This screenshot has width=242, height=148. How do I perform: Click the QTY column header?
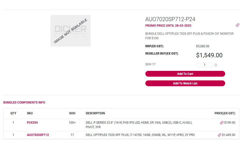point(13,113)
